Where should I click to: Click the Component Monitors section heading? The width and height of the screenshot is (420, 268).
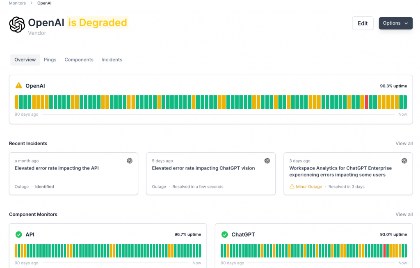[33, 214]
